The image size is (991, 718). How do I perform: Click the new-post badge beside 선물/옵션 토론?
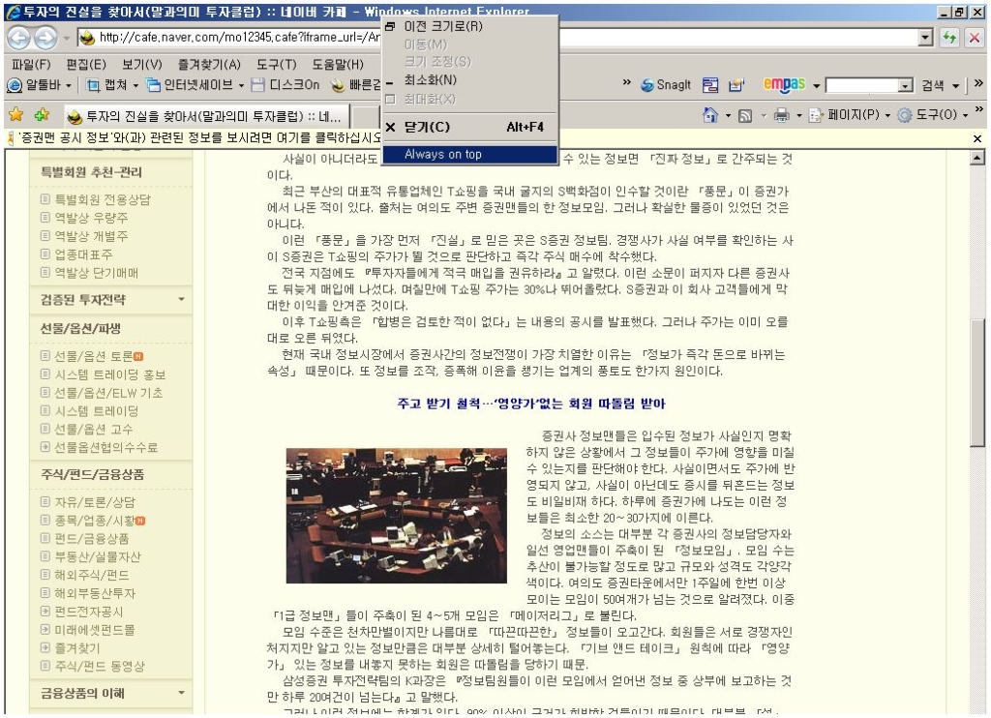pos(138,356)
